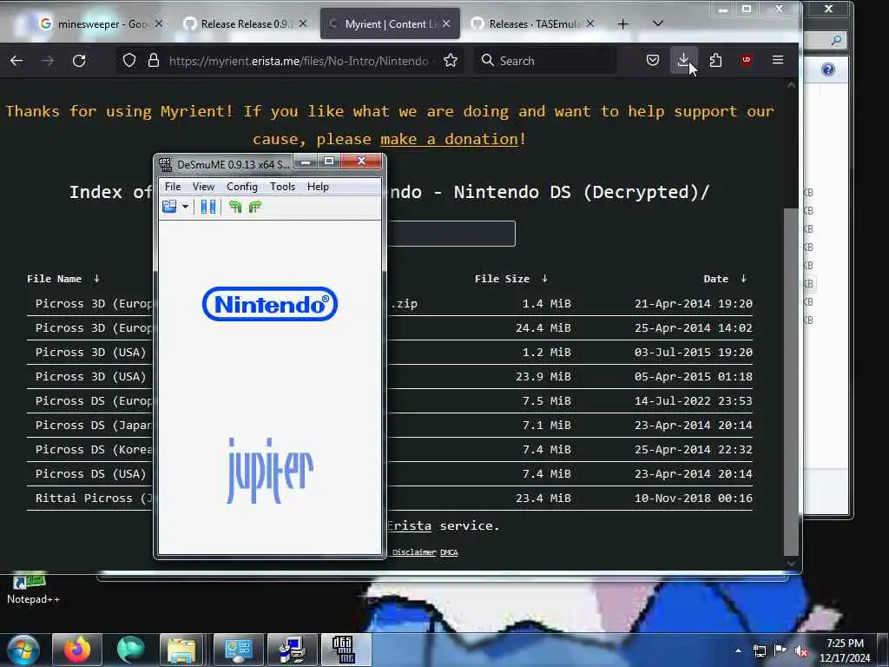The height and width of the screenshot is (667, 889).
Task: Open the Erista service link
Action: coord(410,525)
